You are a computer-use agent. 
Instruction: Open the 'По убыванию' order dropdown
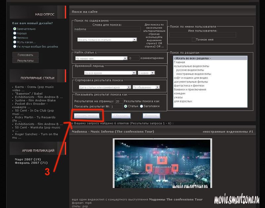(146, 87)
